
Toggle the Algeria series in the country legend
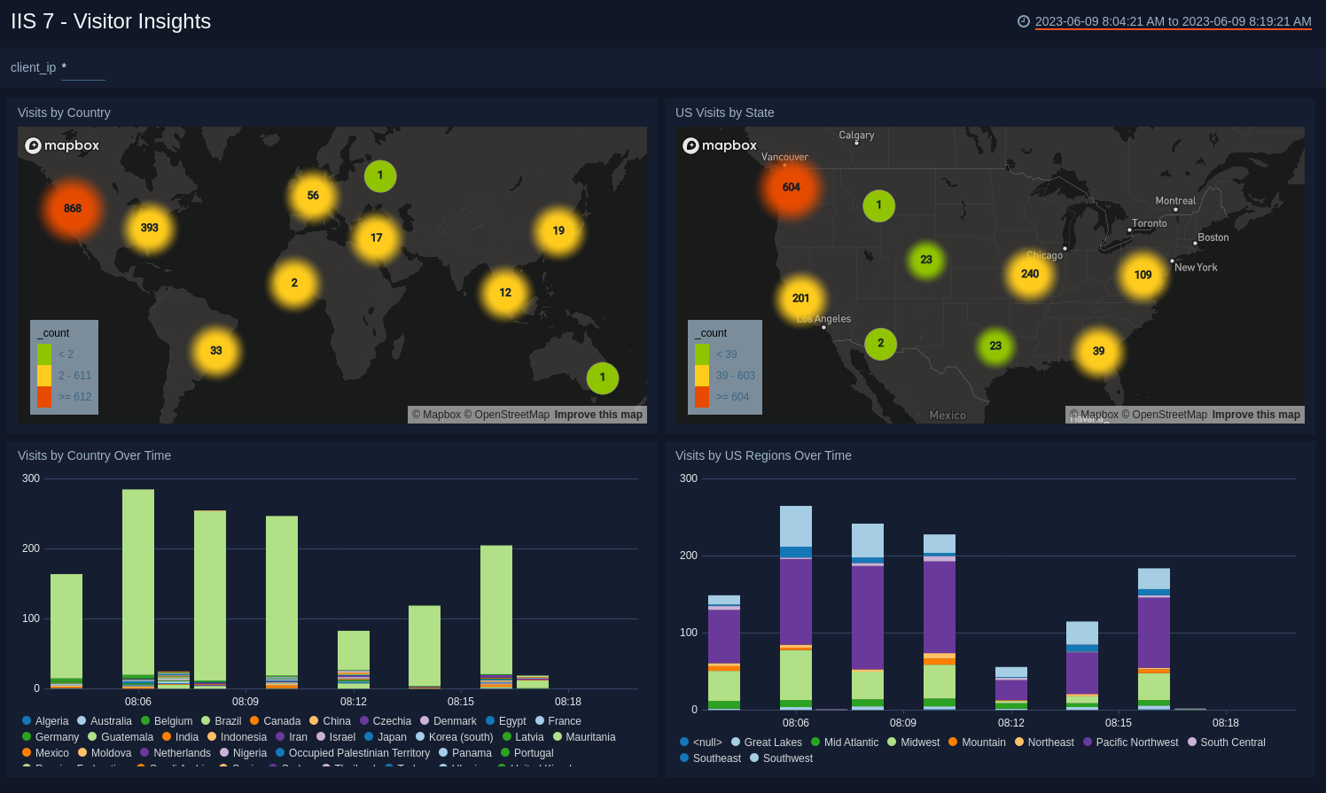pos(51,720)
